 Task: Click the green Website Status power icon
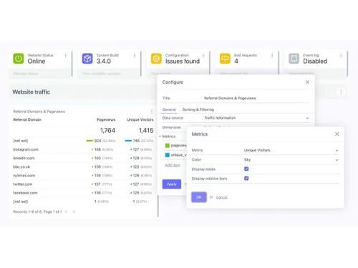(x=19, y=59)
